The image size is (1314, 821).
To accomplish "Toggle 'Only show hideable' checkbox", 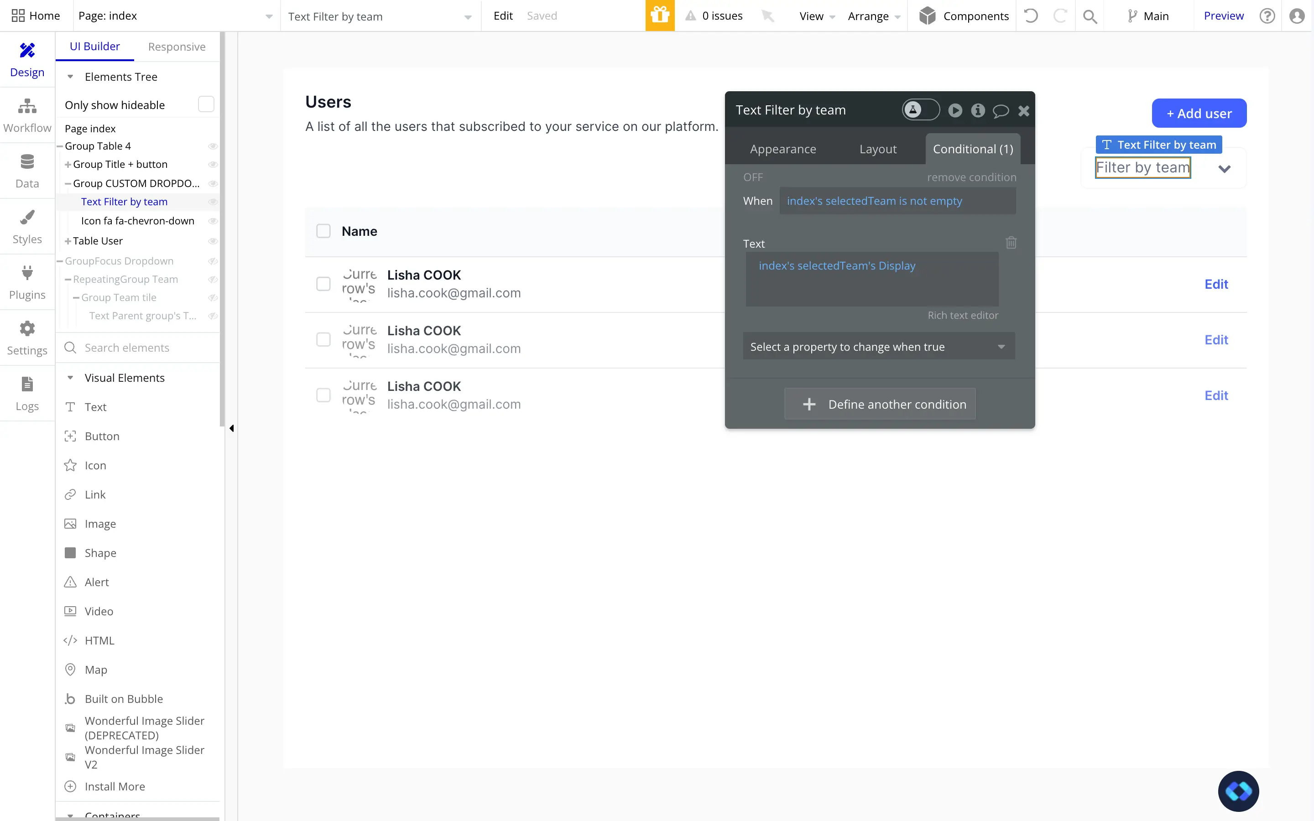I will pyautogui.click(x=207, y=104).
